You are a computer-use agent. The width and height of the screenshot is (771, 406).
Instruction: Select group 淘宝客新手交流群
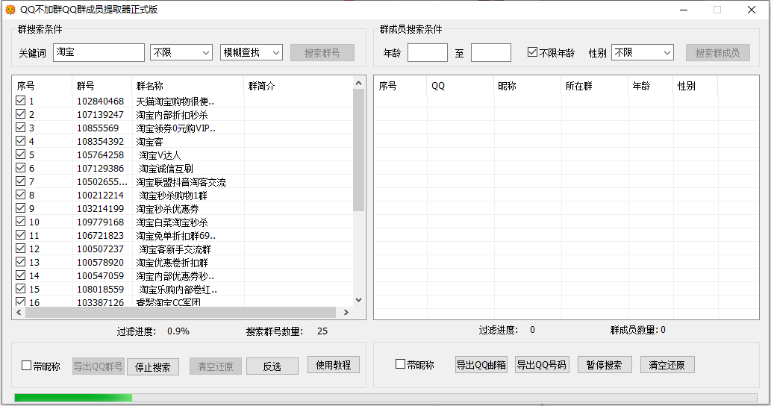[175, 249]
